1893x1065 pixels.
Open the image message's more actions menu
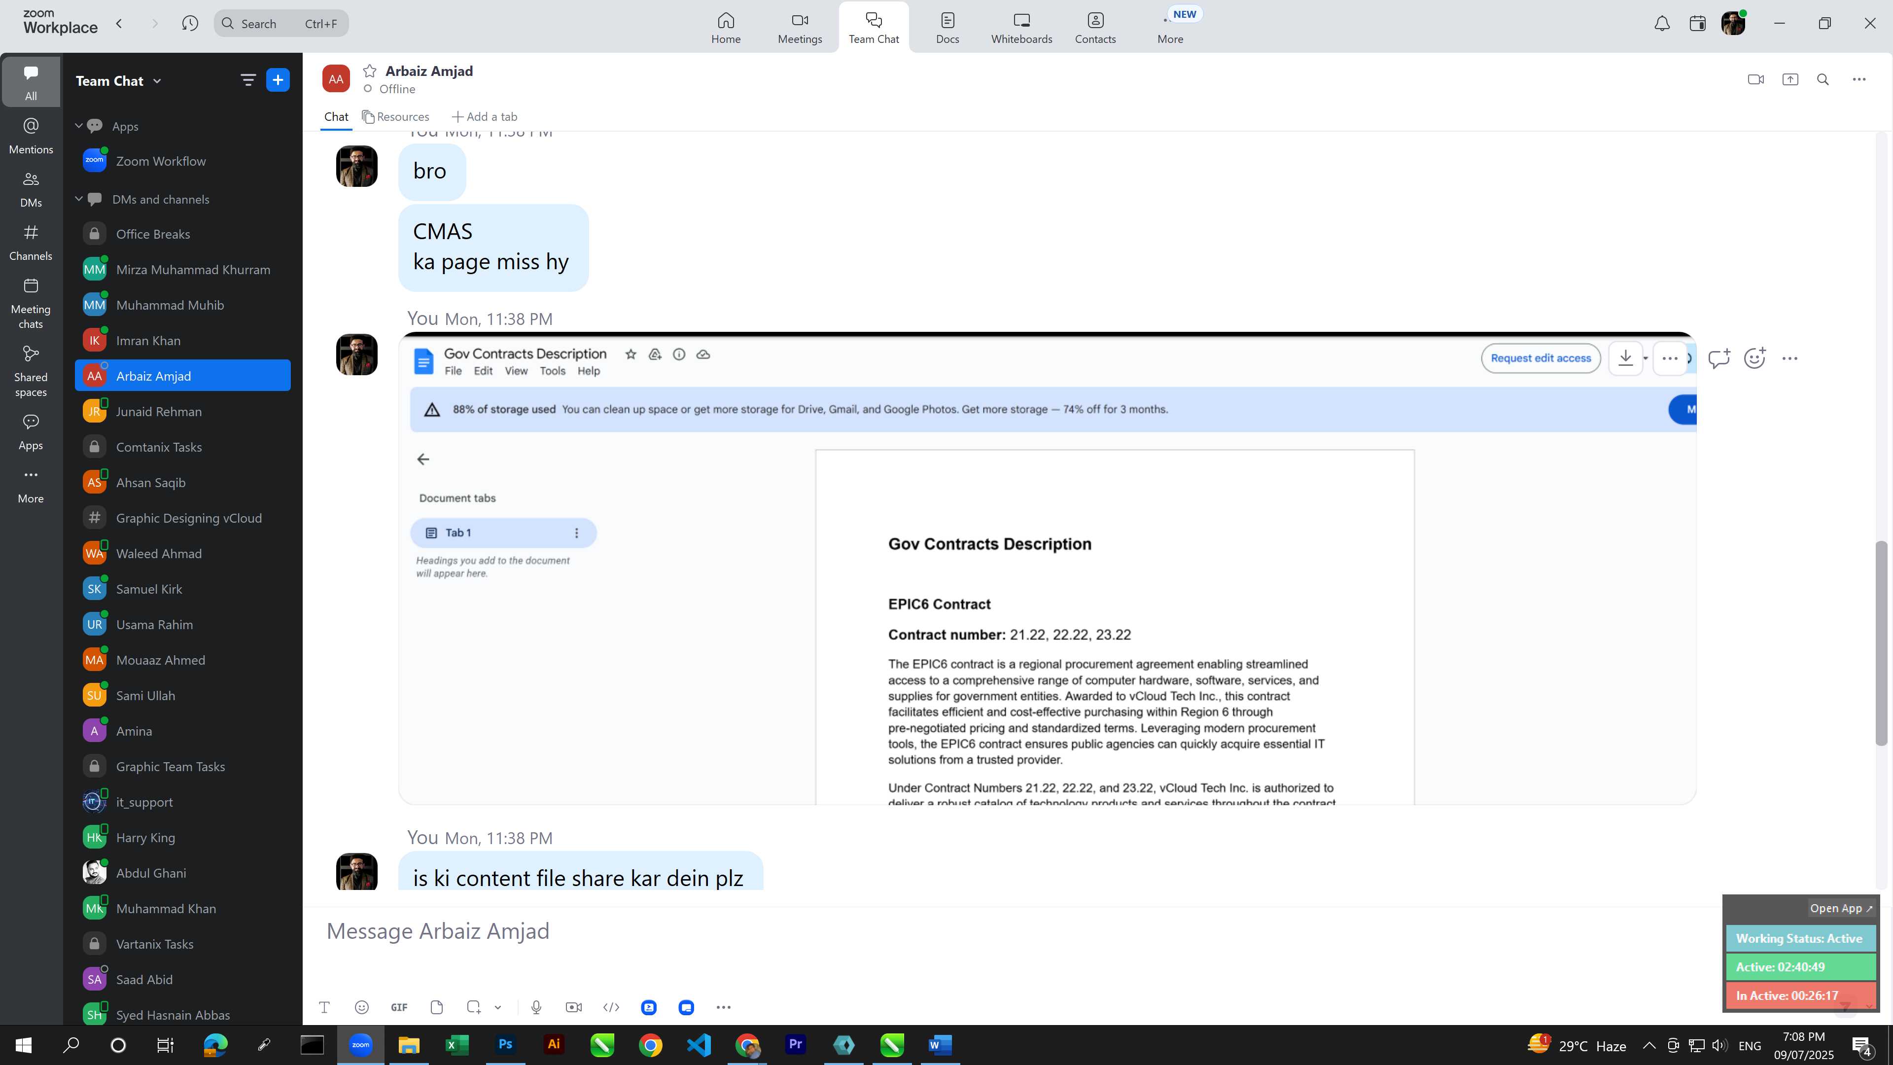pos(1789,358)
